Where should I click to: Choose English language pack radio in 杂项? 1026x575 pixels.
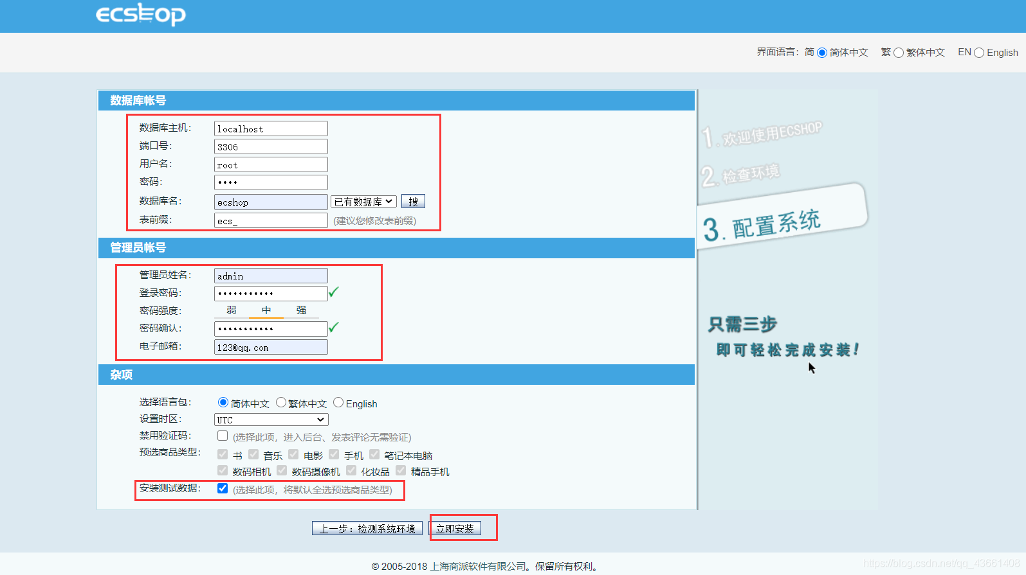(338, 402)
